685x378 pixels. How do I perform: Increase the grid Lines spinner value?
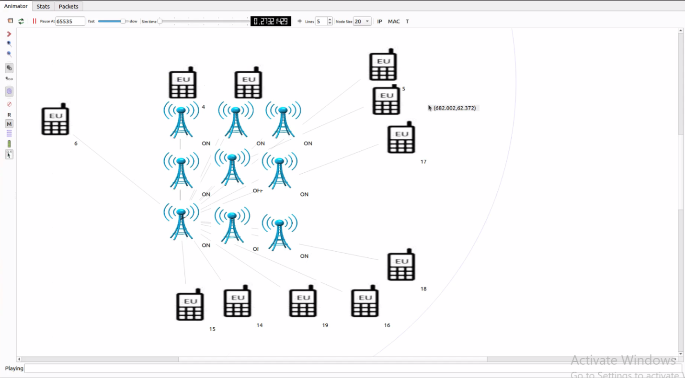(x=330, y=20)
